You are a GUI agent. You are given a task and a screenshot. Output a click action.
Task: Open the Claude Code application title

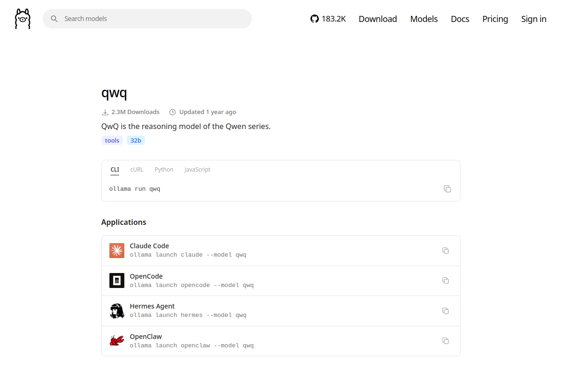tap(149, 246)
